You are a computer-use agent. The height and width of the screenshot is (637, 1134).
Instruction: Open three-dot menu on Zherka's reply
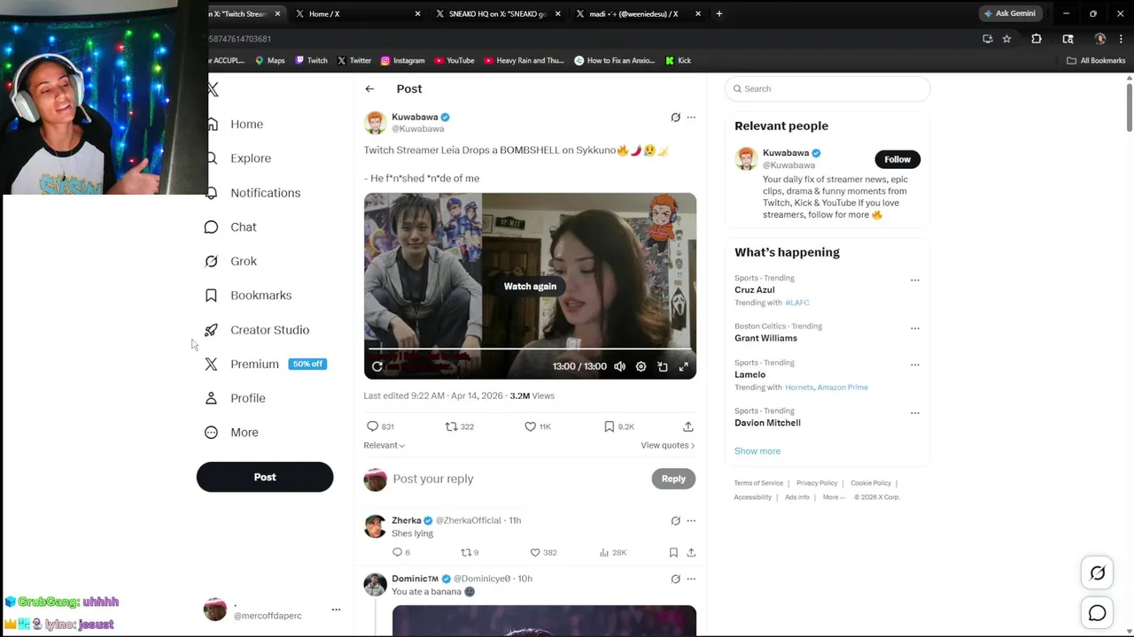[x=691, y=520]
